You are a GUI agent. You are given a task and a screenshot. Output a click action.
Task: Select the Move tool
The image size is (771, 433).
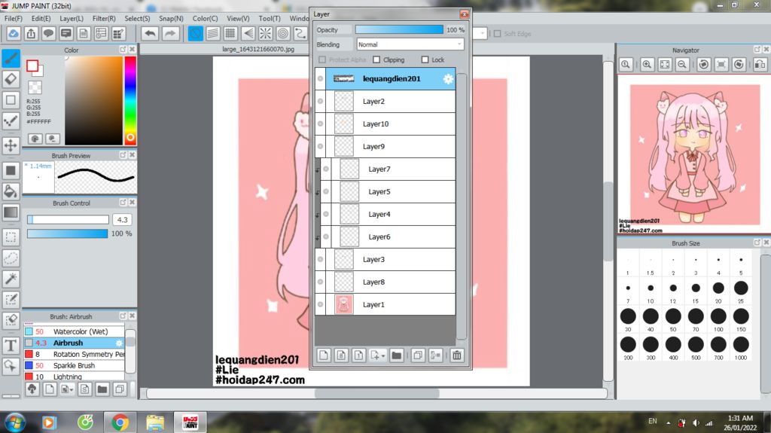11,145
